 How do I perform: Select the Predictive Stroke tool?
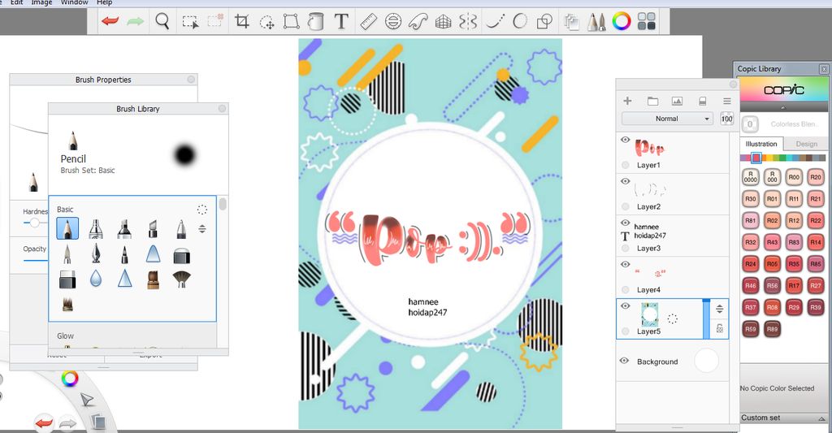coord(520,22)
